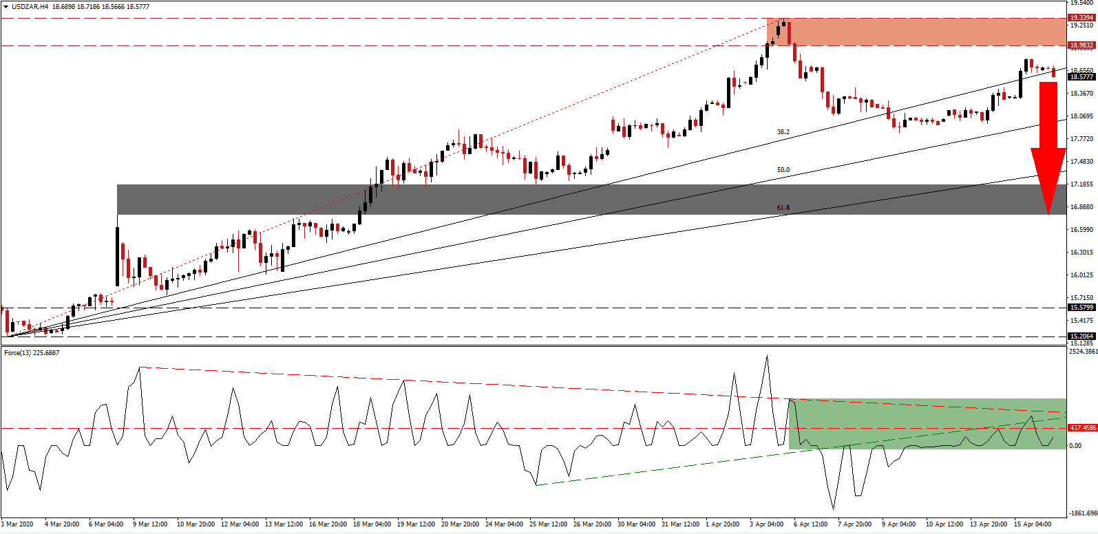
Task: Click the USDZAR,H4 chart title text
Action: (x=28, y=7)
